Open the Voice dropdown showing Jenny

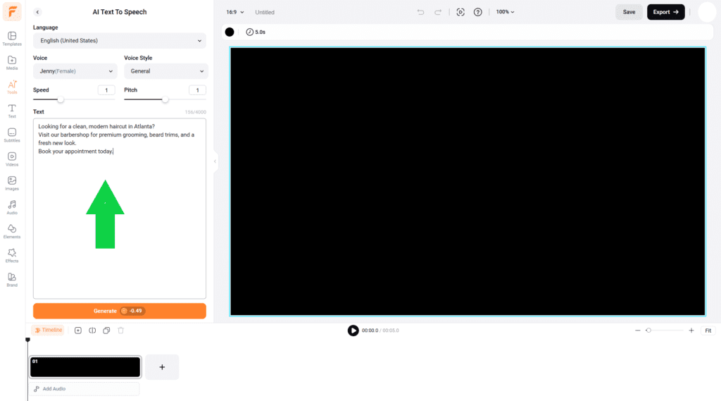coord(75,71)
